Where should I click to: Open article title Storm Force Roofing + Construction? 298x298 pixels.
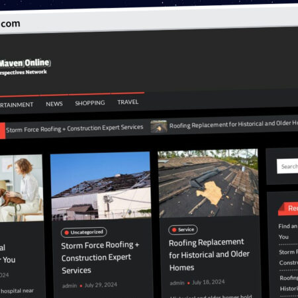tap(100, 258)
